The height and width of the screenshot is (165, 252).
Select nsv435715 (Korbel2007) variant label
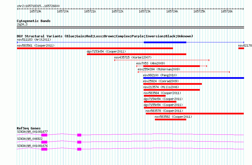pos(133,57)
